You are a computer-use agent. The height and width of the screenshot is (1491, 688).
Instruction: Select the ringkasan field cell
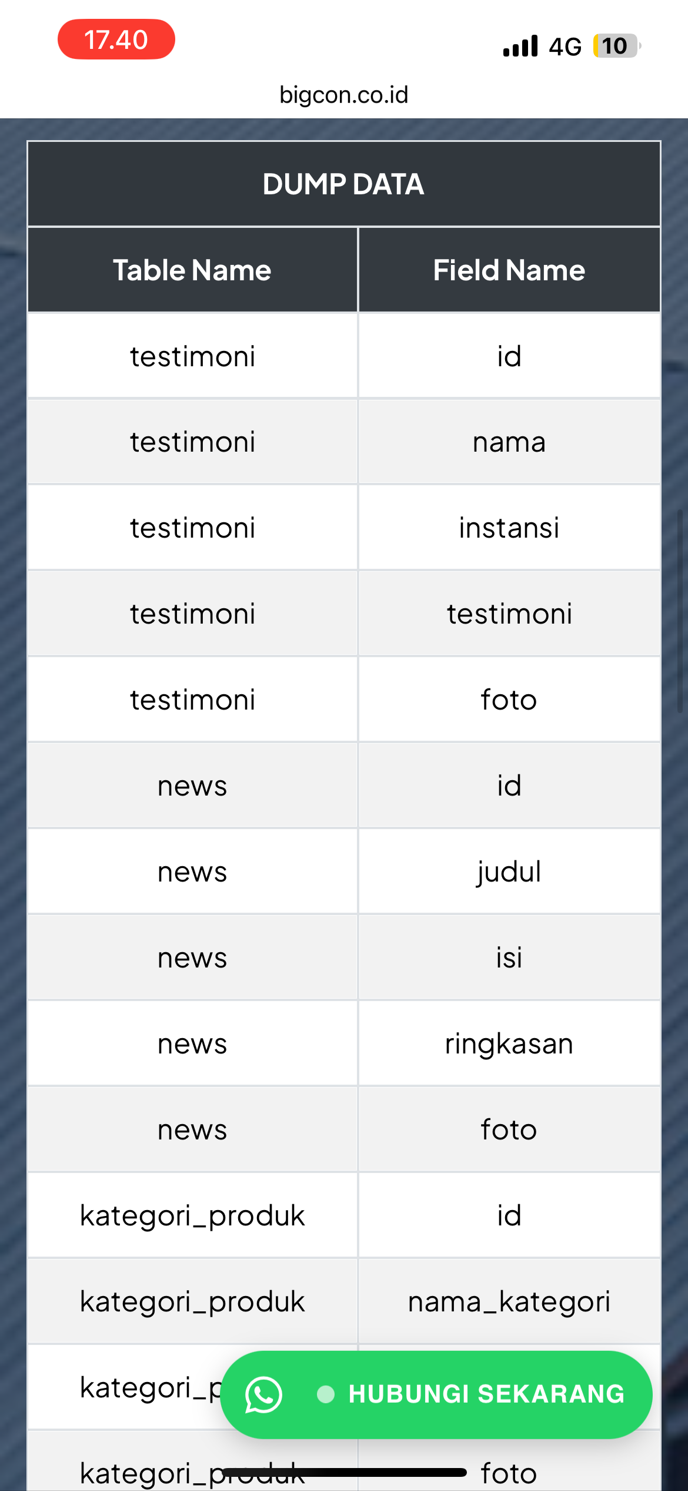(x=509, y=1044)
